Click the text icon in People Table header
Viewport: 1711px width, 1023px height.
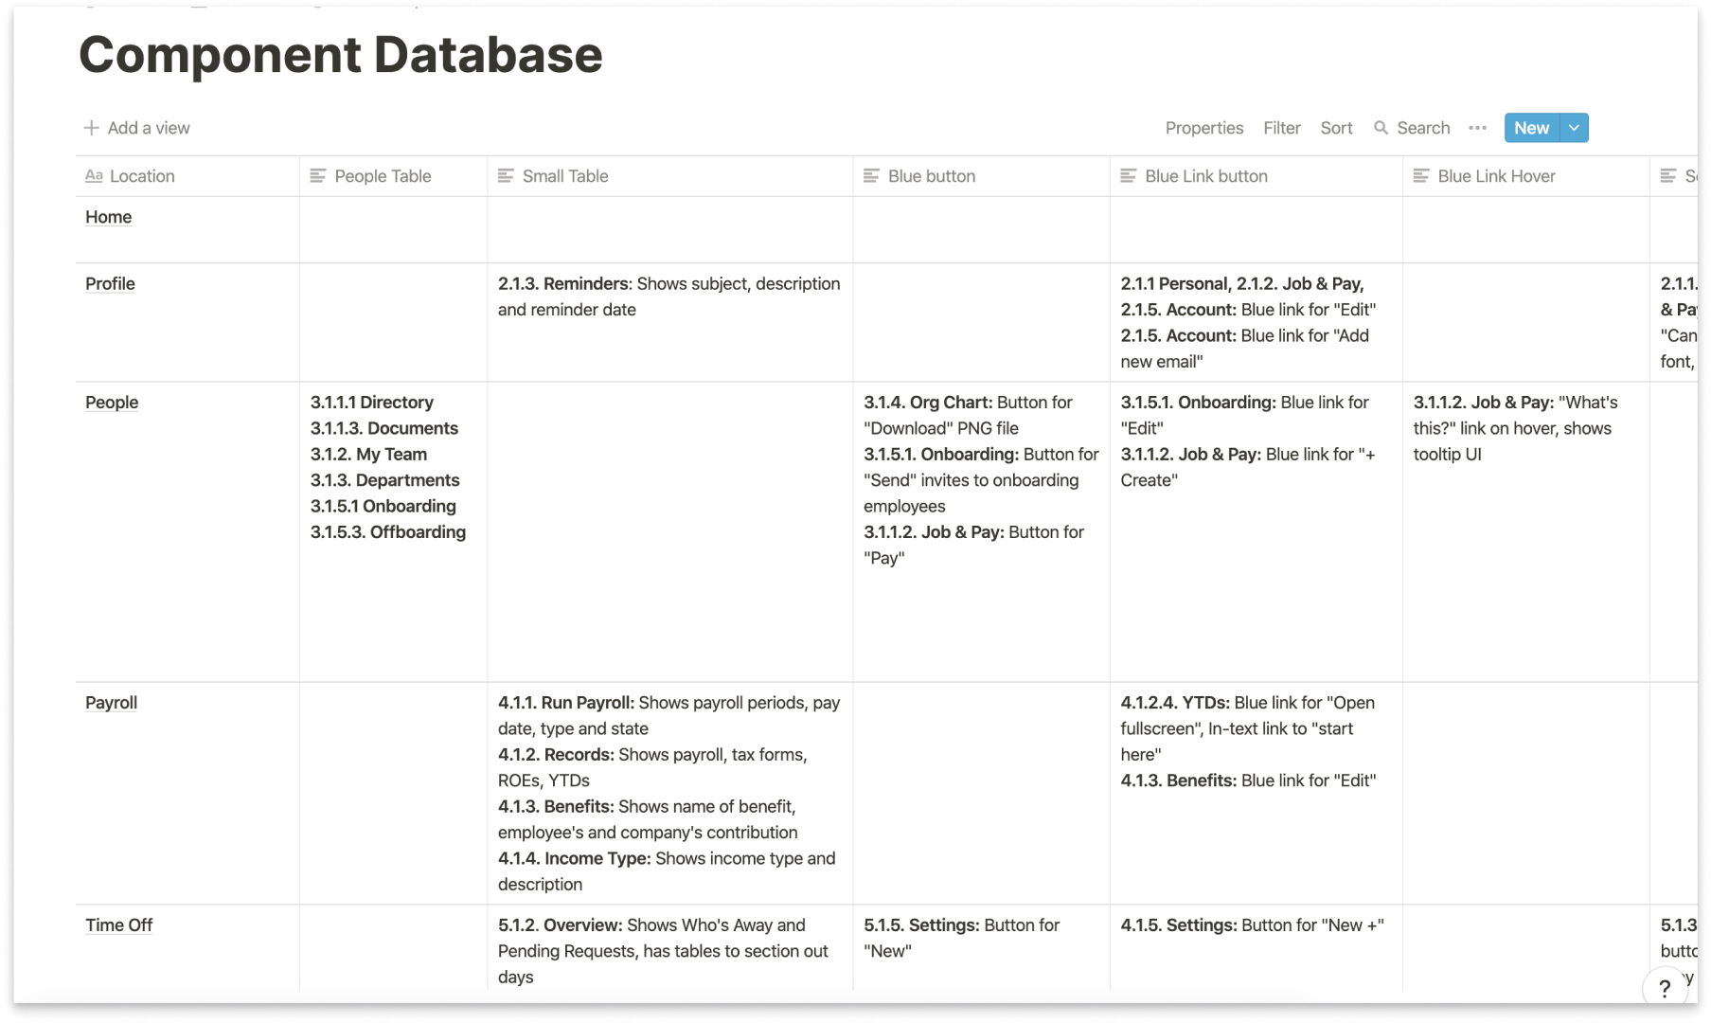tap(318, 176)
